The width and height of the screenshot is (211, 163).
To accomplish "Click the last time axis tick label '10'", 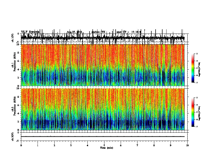I will pyautogui.click(x=187, y=145).
